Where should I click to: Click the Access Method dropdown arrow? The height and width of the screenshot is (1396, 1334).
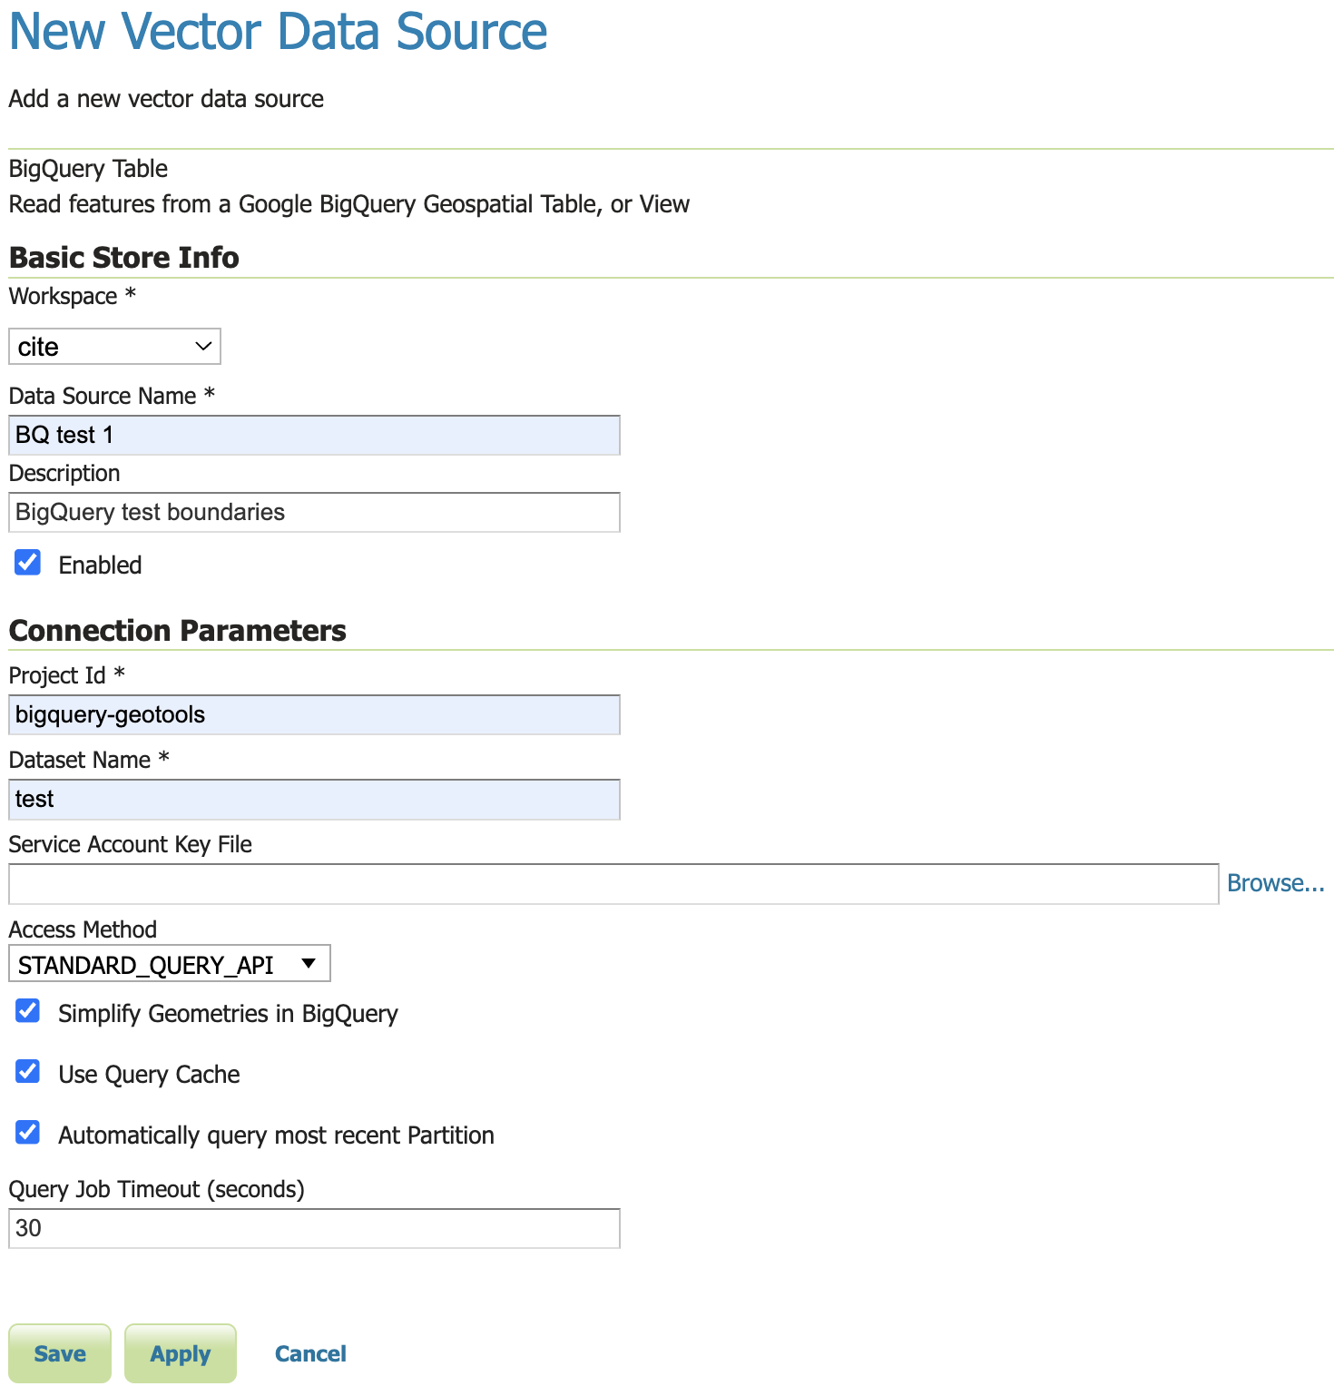[309, 964]
